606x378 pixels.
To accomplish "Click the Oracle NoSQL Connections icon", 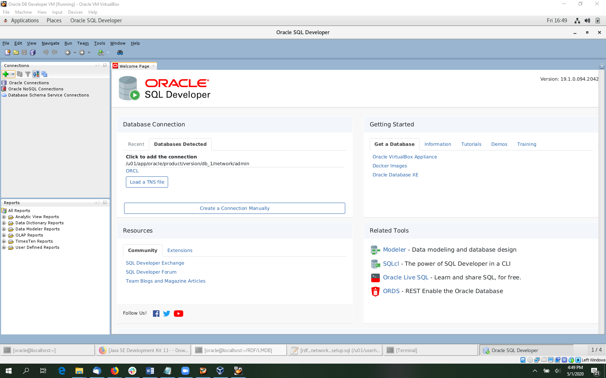I will (4, 89).
